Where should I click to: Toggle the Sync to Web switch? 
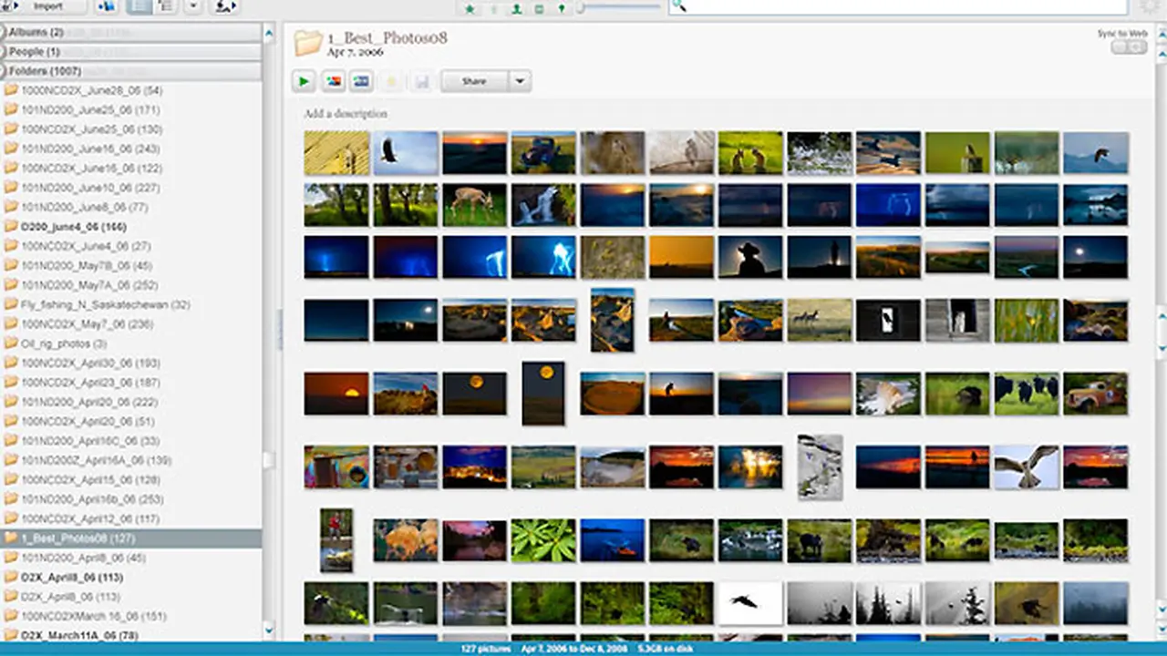pyautogui.click(x=1128, y=46)
